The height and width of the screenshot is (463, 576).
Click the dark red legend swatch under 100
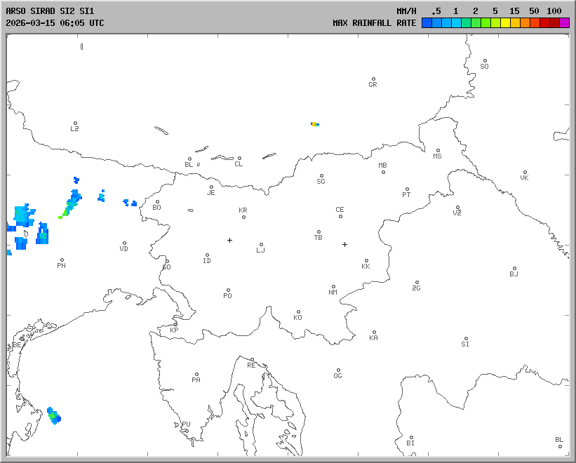[x=554, y=23]
